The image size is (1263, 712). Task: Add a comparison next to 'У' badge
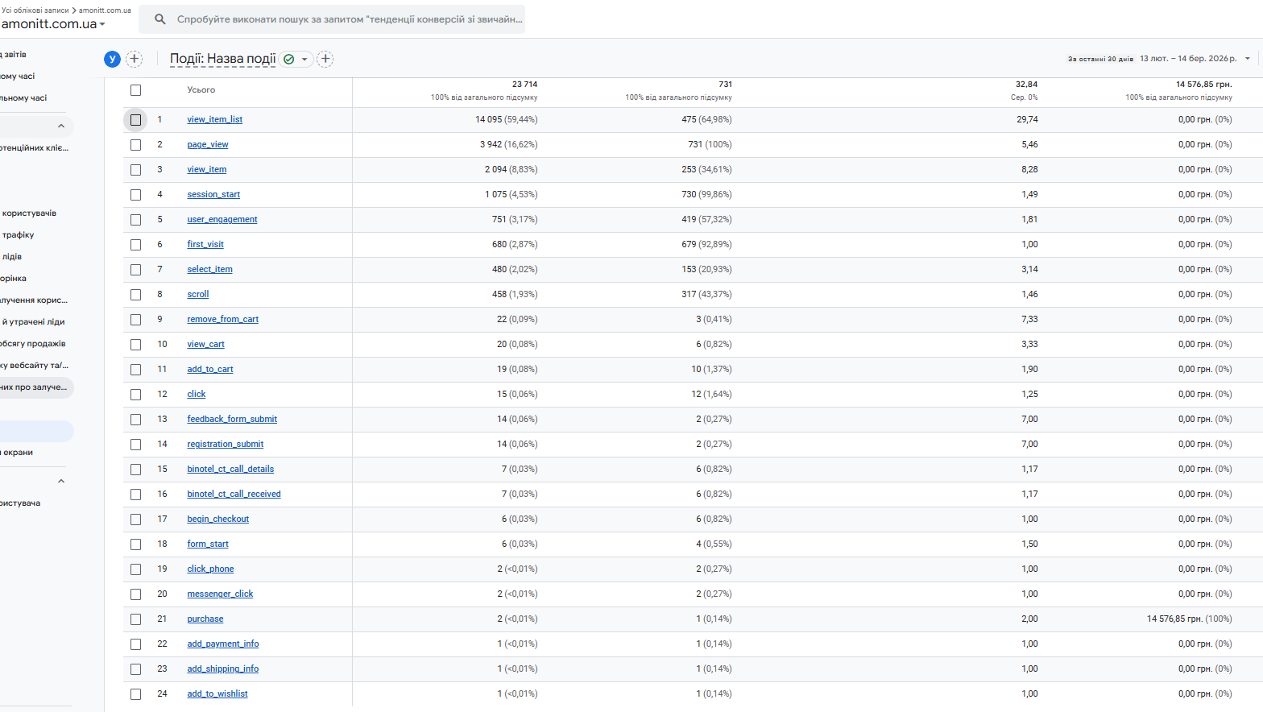[x=135, y=59]
